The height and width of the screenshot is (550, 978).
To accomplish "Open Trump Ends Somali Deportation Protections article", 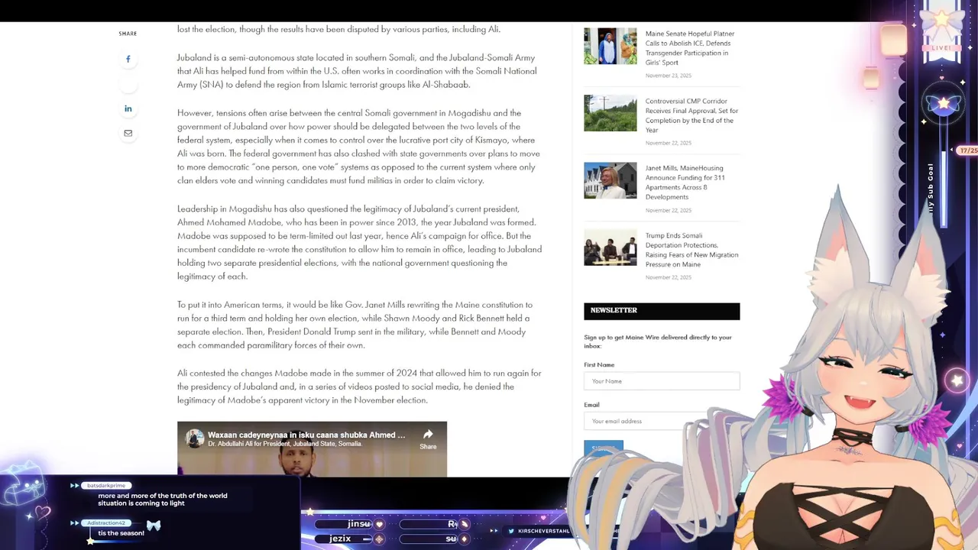I will [691, 250].
